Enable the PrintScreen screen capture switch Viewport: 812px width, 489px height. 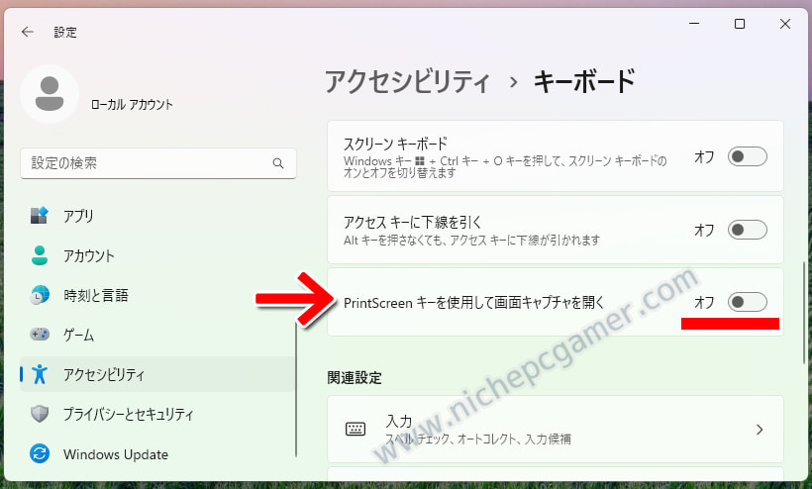tap(748, 302)
